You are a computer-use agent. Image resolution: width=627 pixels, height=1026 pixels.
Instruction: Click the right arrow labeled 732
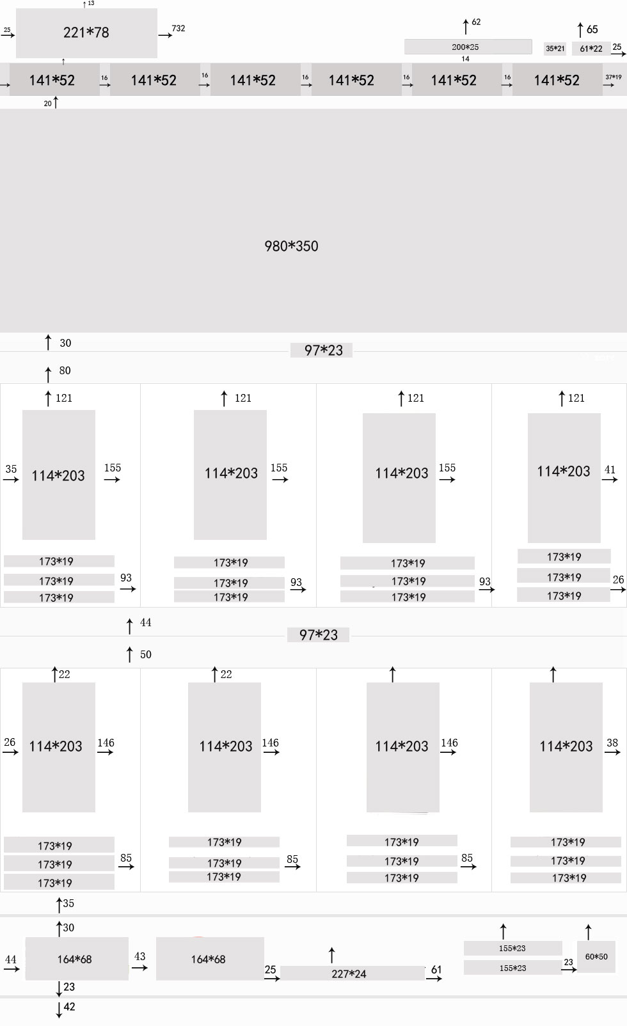165,35
